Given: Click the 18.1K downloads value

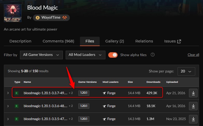Looking at the screenshot, I should tap(151, 106).
